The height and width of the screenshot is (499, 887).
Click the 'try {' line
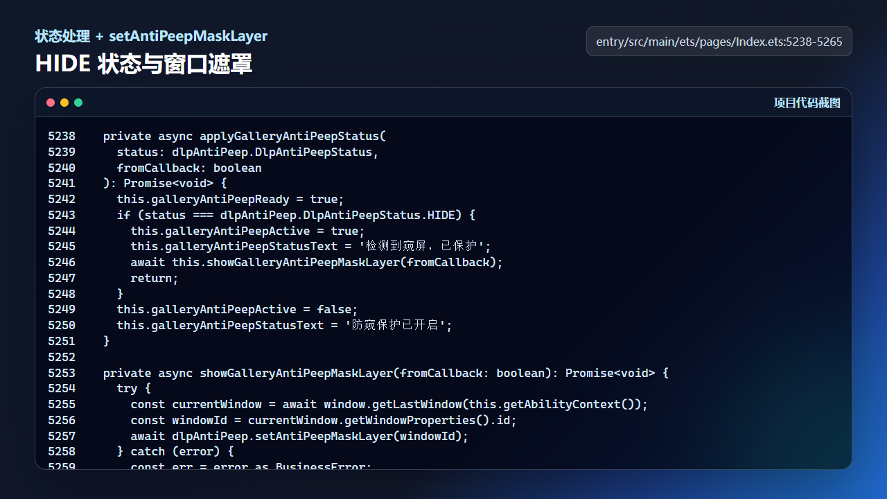coord(134,389)
